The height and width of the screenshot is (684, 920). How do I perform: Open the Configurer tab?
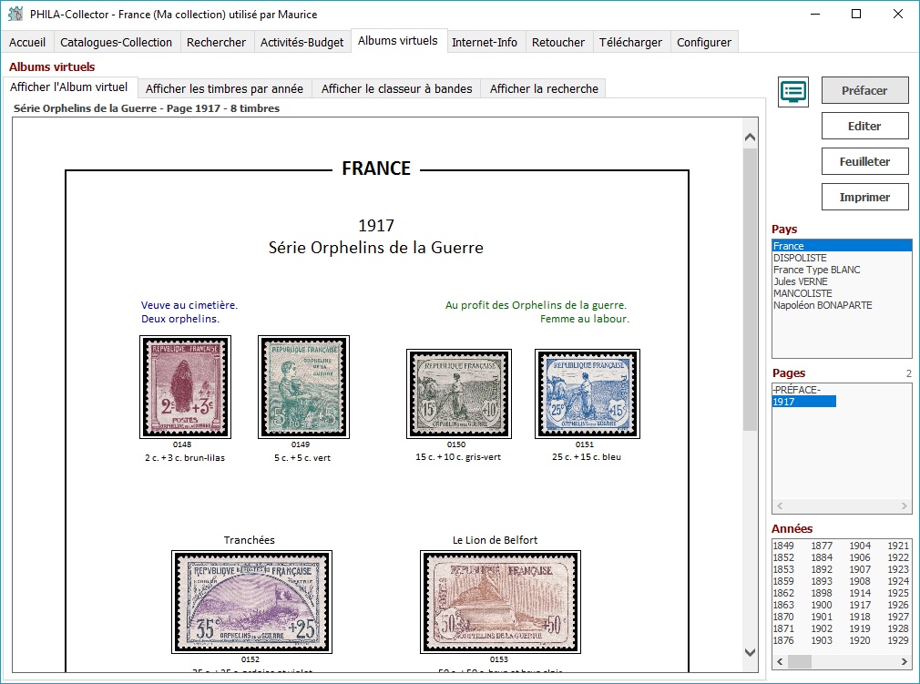[704, 42]
